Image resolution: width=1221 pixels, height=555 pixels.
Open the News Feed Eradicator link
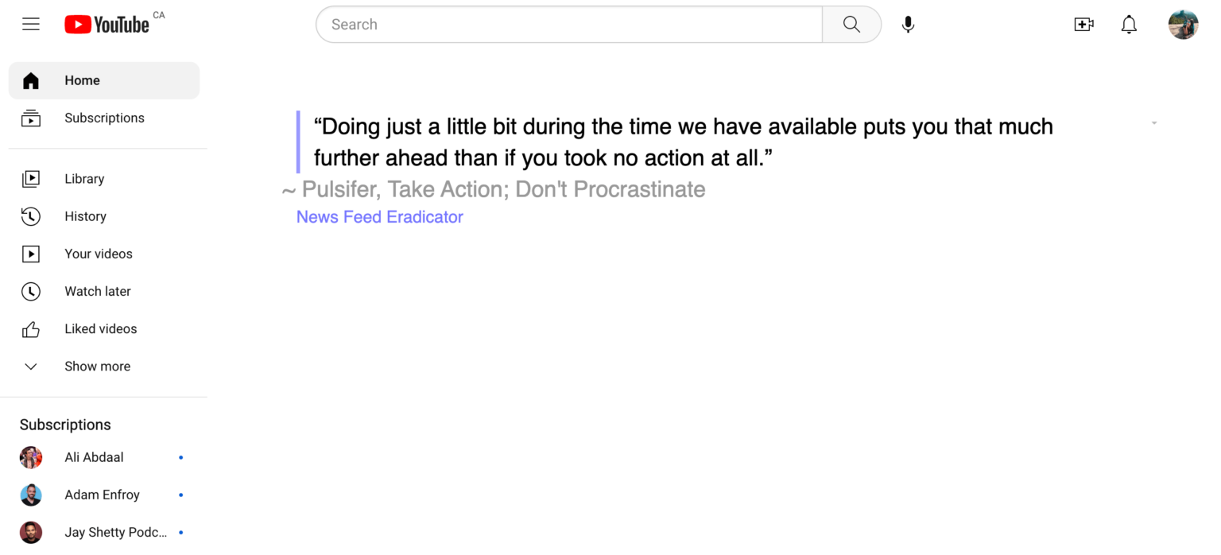[x=379, y=217]
